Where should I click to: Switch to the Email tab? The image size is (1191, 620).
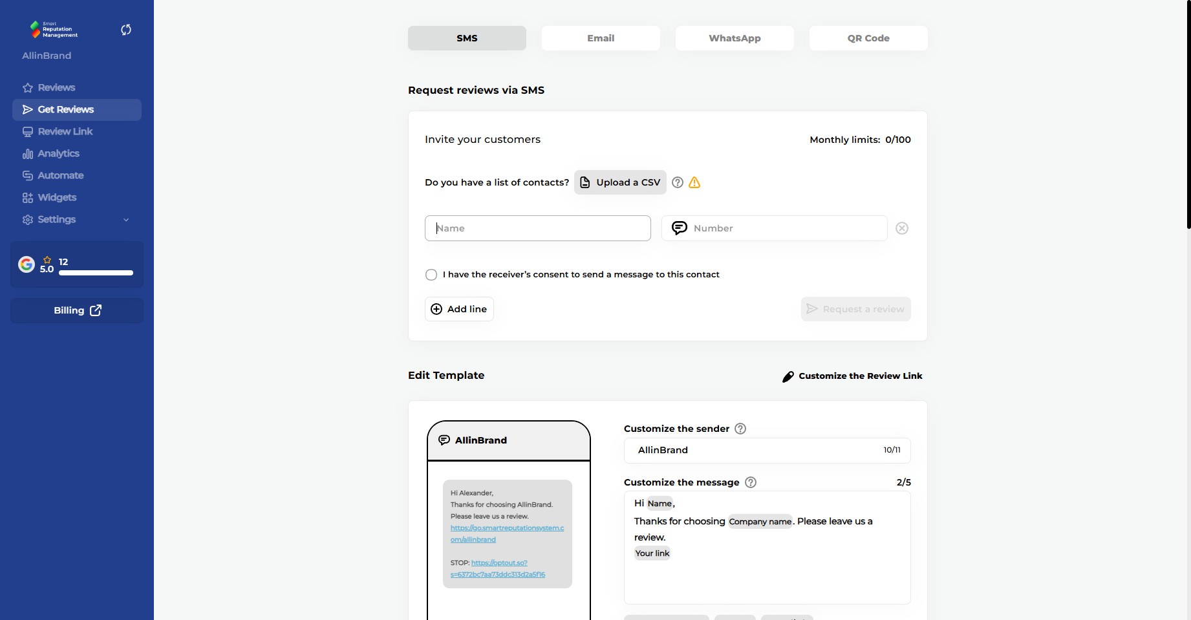coord(601,38)
